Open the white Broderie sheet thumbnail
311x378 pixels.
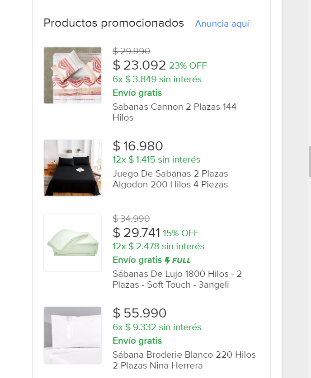[73, 336]
